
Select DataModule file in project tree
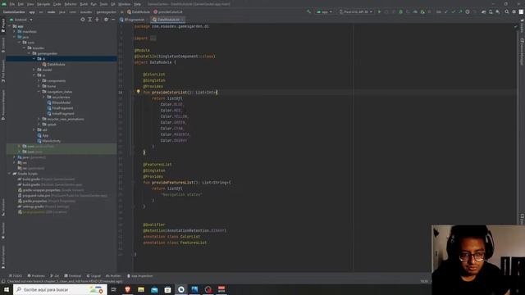pyautogui.click(x=53, y=64)
